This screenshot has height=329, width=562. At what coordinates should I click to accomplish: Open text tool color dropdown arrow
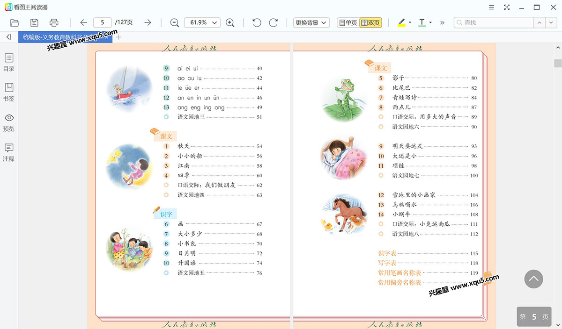[x=430, y=22]
